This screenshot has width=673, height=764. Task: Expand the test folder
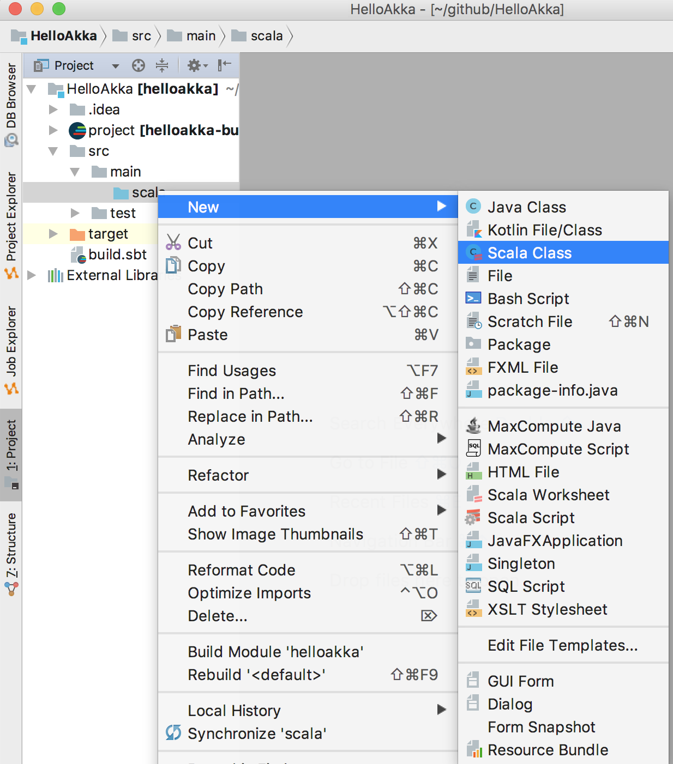coord(75,213)
